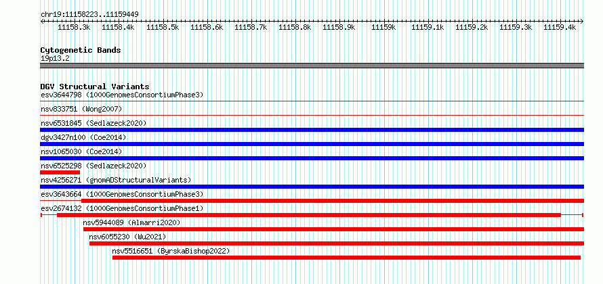This screenshot has width=603, height=284.
Task: Open the nsv833751 (Wong2007) variant label
Action: [x=81, y=109]
